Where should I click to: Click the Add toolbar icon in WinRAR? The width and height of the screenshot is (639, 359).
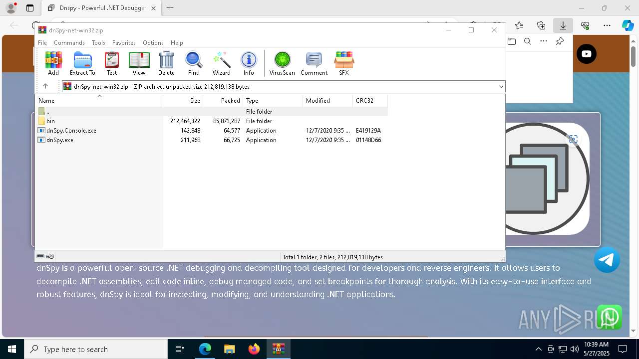click(53, 63)
